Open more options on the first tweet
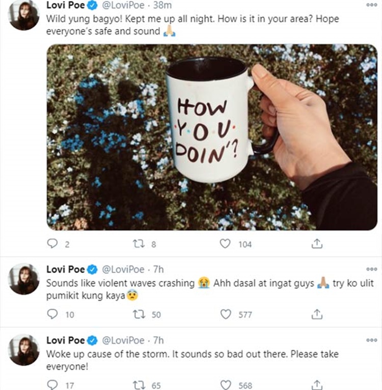 pyautogui.click(x=371, y=5)
